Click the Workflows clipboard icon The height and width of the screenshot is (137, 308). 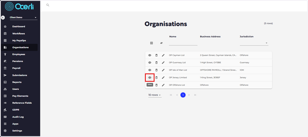pos(5,33)
